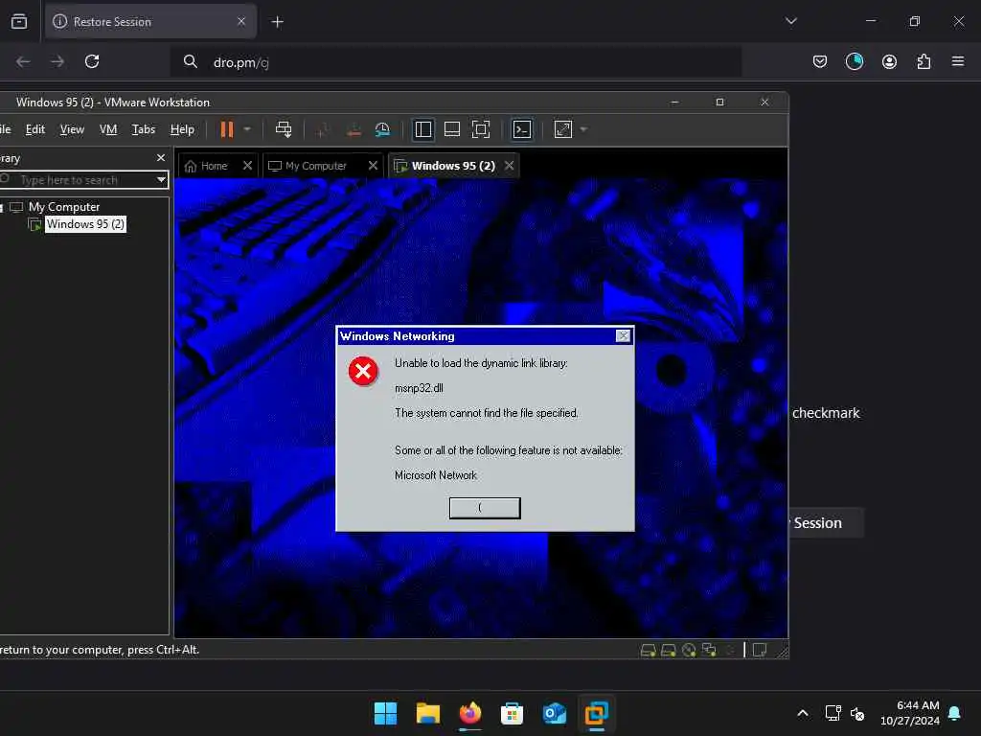
Task: Toggle the library sidebar view icon
Action: tap(423, 129)
